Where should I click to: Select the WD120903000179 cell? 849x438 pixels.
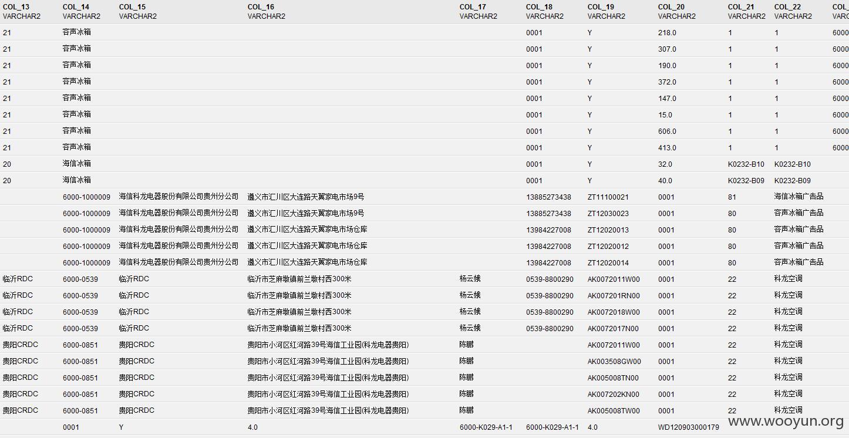(x=689, y=427)
